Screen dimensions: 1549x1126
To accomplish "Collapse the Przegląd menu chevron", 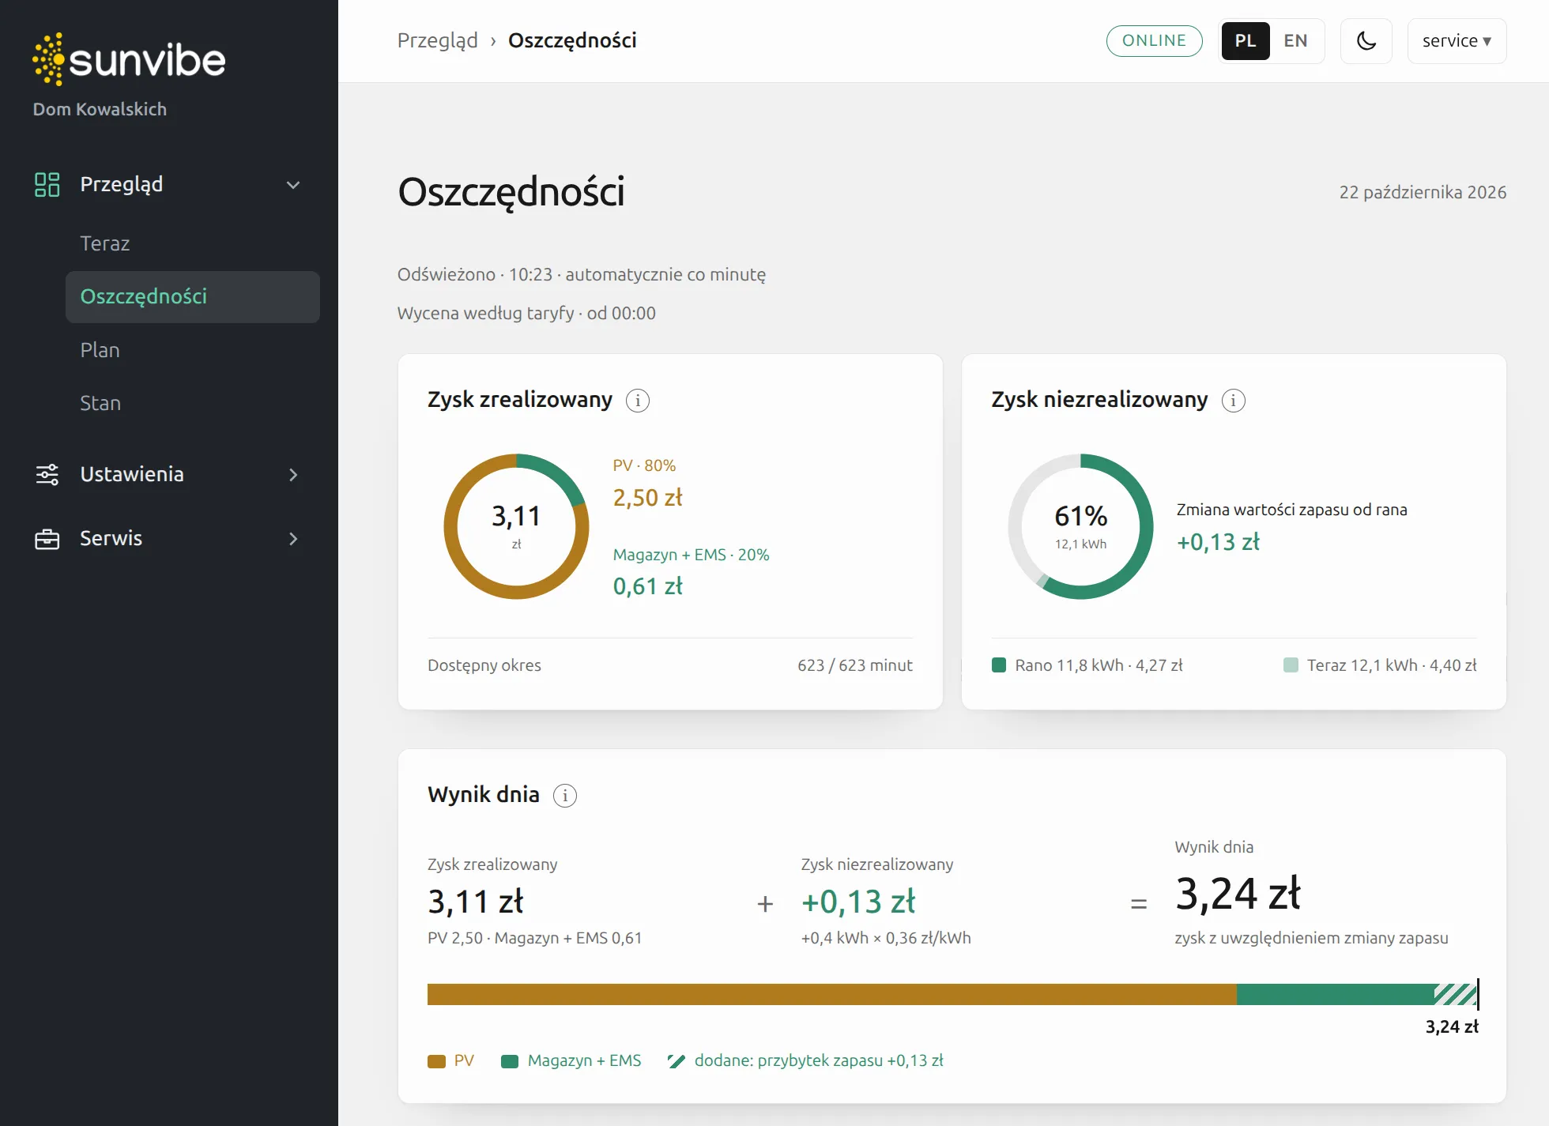I will click(x=293, y=185).
